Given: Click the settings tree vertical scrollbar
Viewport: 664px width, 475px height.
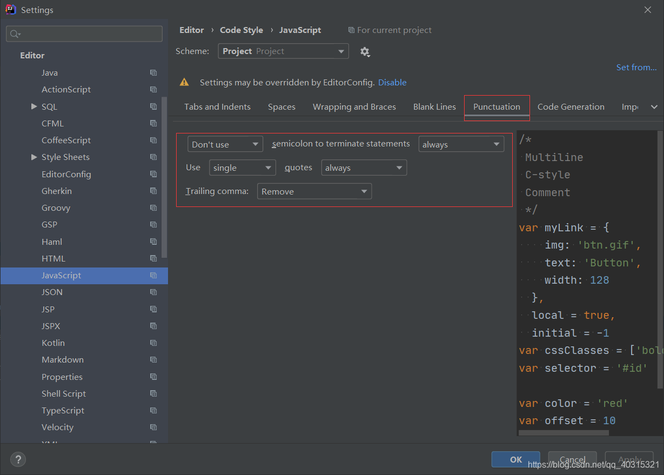Looking at the screenshot, I should (165, 178).
